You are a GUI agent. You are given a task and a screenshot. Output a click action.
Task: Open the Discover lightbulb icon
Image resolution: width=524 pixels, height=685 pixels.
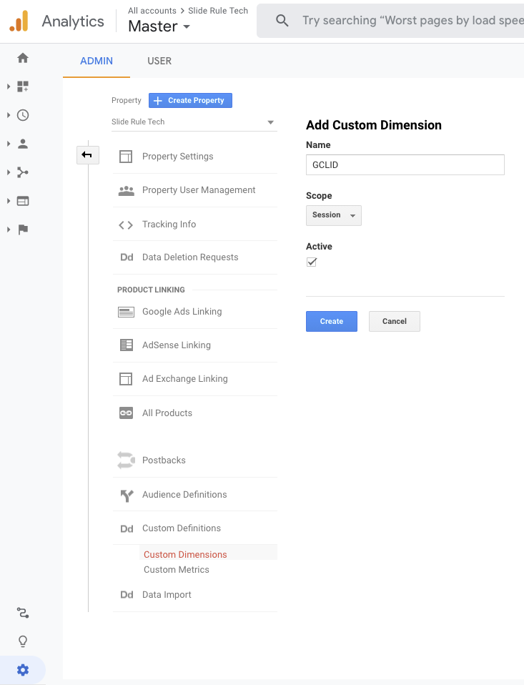[23, 641]
